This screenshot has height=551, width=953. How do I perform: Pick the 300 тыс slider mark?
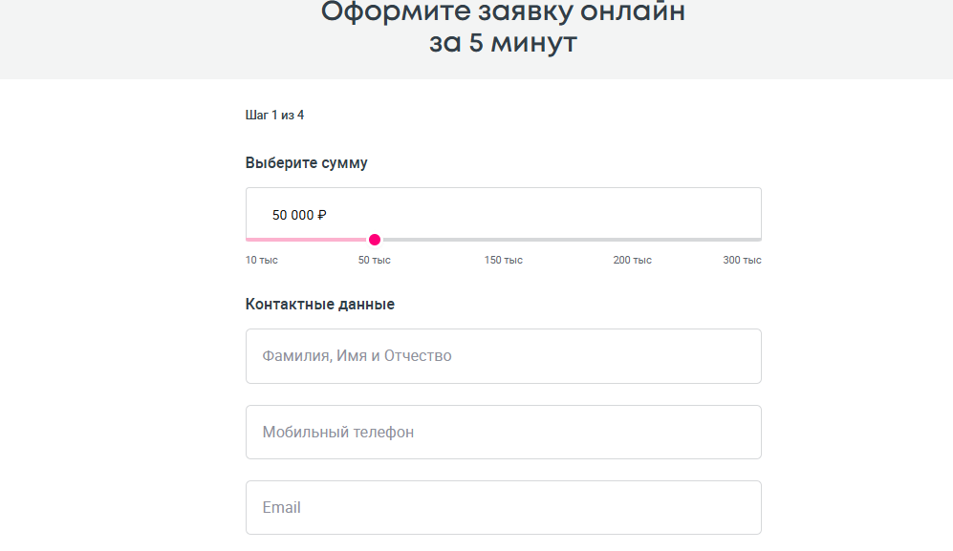pyautogui.click(x=743, y=261)
